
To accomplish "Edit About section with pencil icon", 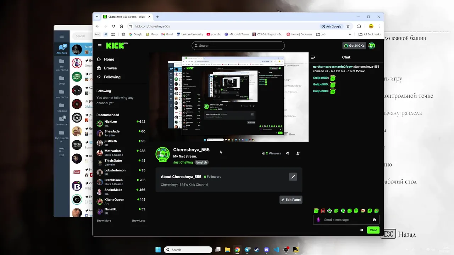I will pos(293,176).
